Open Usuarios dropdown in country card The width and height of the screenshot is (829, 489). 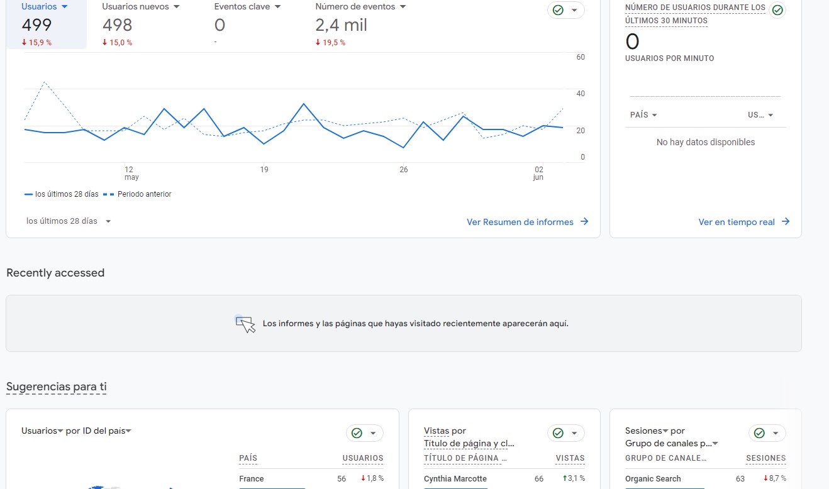pos(42,431)
